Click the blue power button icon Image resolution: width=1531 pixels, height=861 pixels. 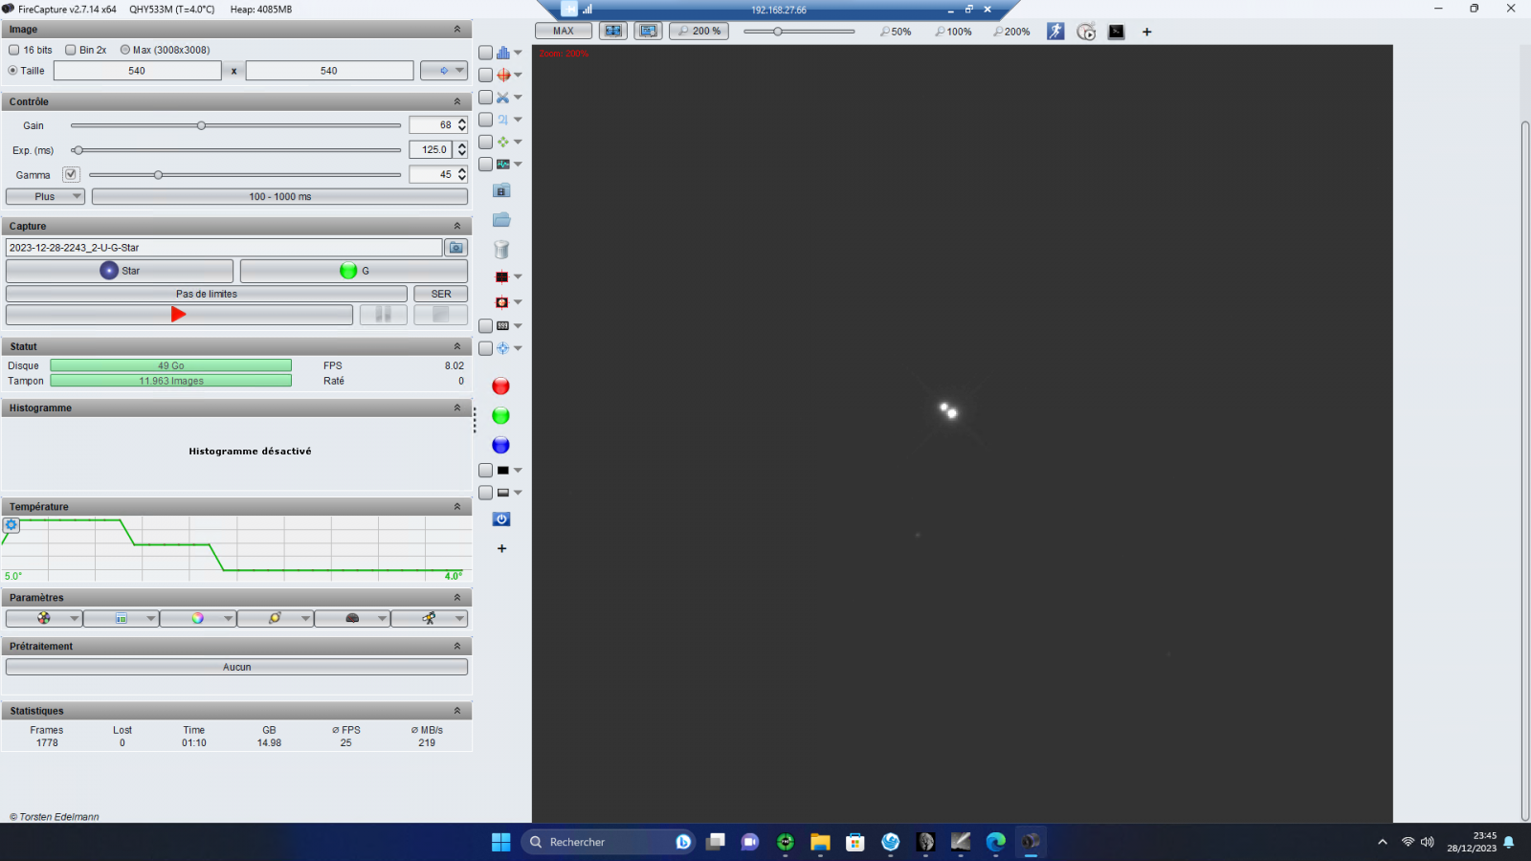point(501,519)
